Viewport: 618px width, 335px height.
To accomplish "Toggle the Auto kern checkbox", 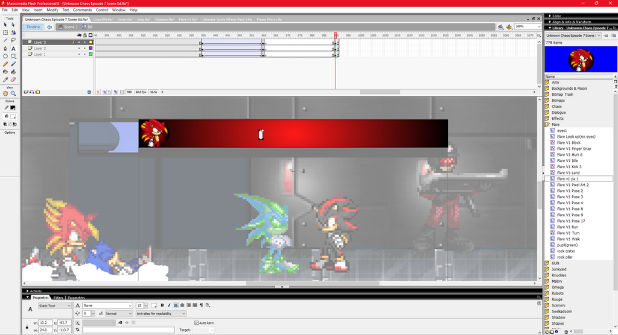I will point(197,323).
